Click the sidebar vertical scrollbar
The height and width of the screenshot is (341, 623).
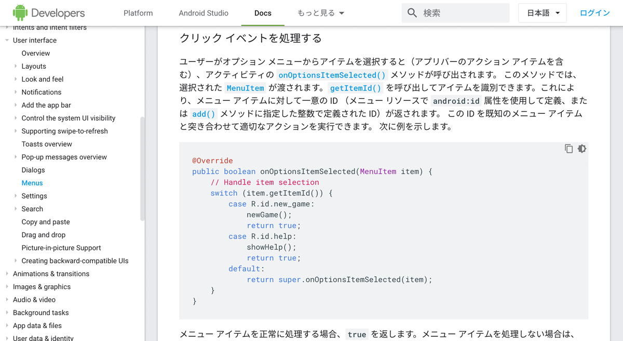(142, 169)
